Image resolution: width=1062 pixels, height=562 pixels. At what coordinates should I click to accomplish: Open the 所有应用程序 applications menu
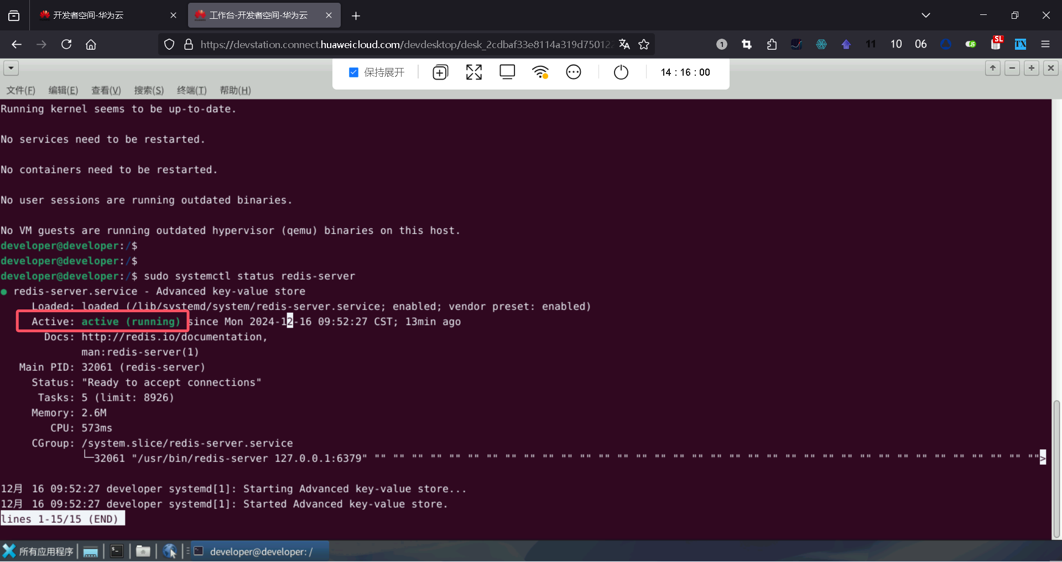pyautogui.click(x=38, y=551)
